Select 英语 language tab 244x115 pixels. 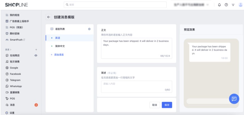(69, 38)
